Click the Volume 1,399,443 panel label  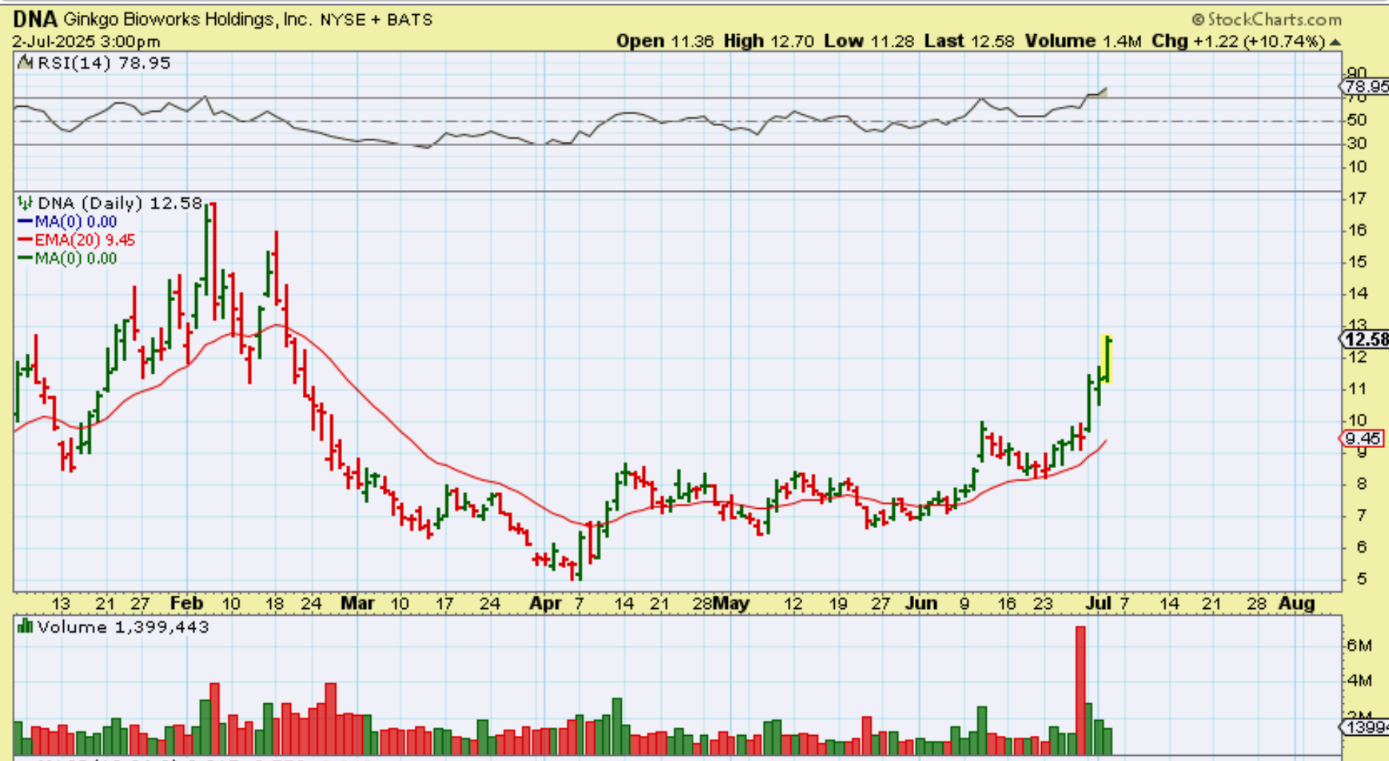[122, 627]
